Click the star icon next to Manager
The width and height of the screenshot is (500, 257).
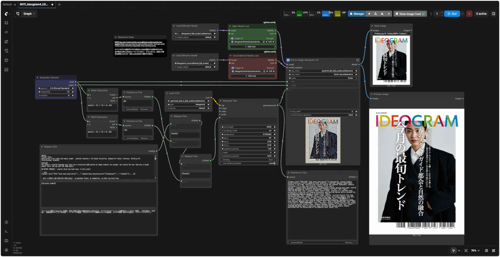369,14
